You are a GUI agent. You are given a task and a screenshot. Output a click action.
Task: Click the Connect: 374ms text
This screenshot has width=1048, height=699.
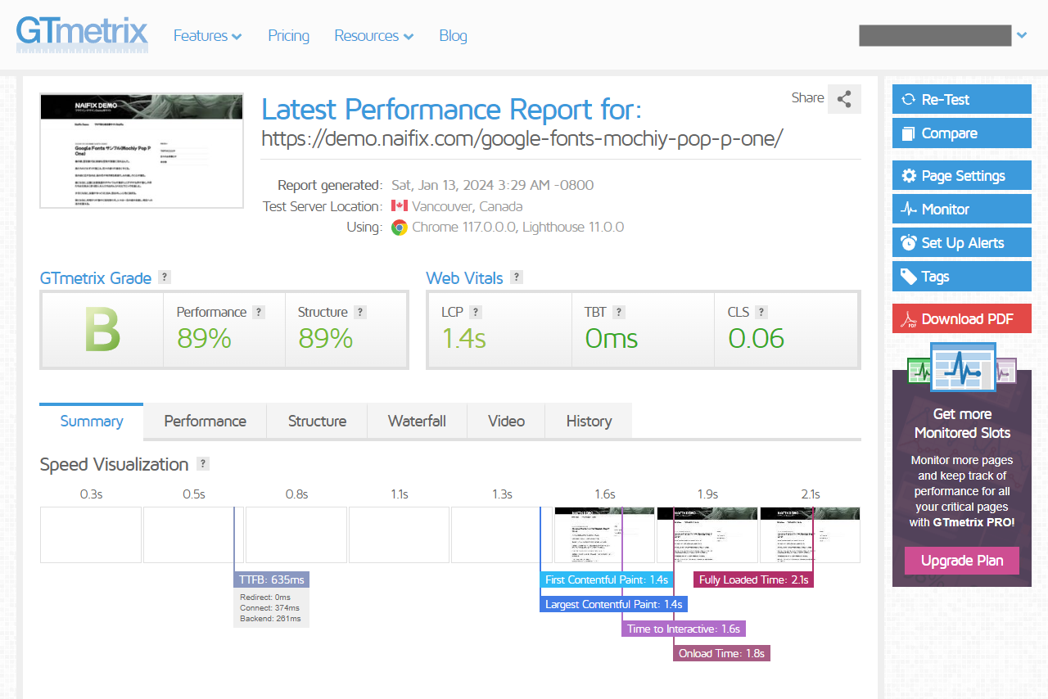[x=270, y=608]
